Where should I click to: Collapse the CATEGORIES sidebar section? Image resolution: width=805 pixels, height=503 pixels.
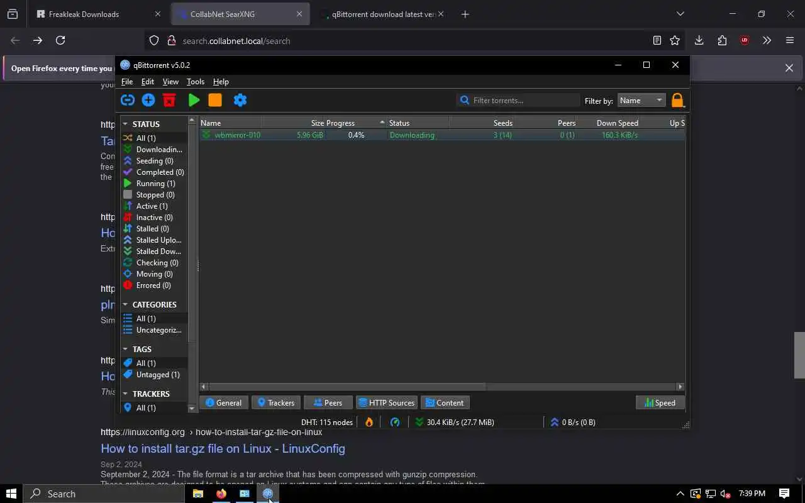click(x=125, y=305)
